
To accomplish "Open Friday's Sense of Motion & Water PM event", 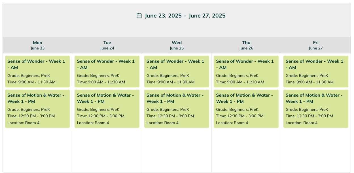I will tap(316, 109).
